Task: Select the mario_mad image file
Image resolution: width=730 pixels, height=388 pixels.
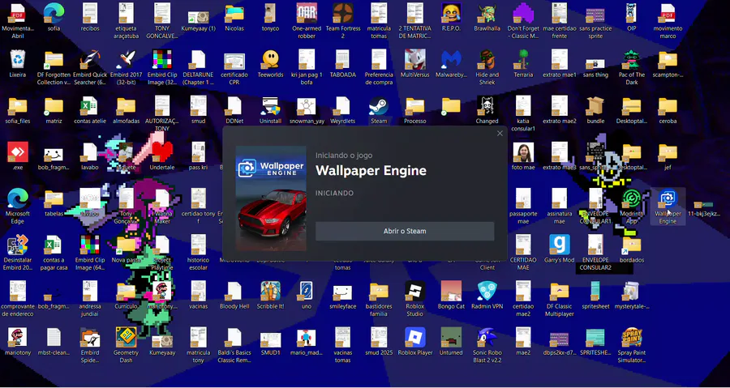Action: point(307,342)
